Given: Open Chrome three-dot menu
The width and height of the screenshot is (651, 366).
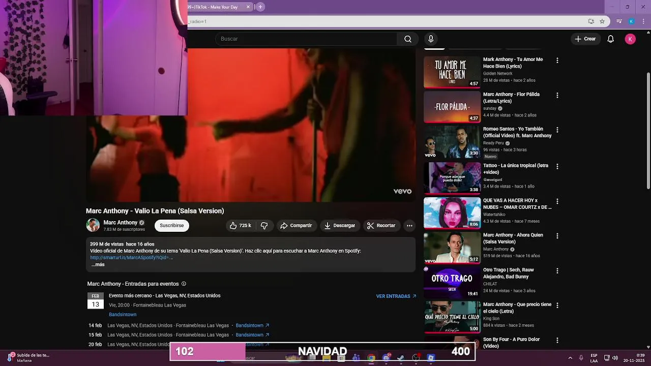Looking at the screenshot, I should [x=644, y=21].
